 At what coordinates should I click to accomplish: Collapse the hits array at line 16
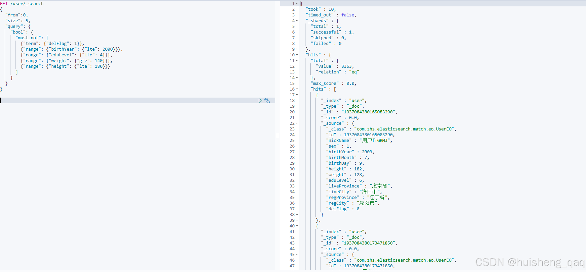[297, 89]
